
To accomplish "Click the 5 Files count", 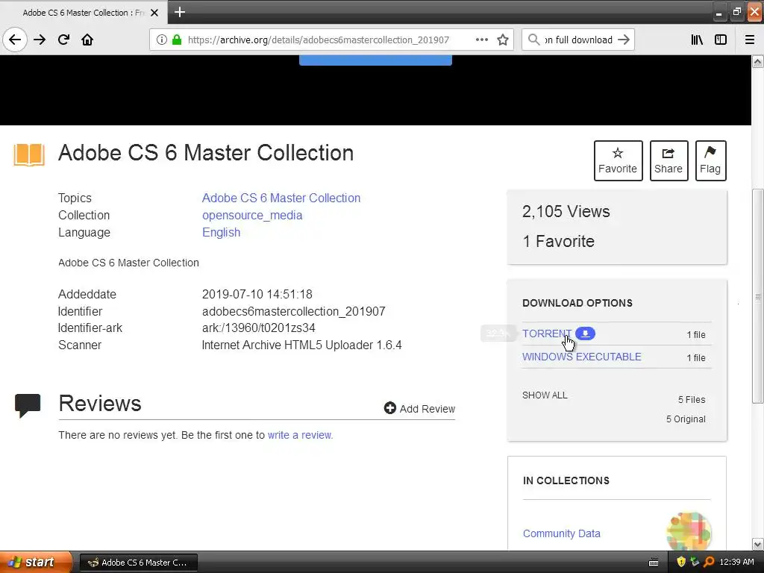I will [x=692, y=400].
